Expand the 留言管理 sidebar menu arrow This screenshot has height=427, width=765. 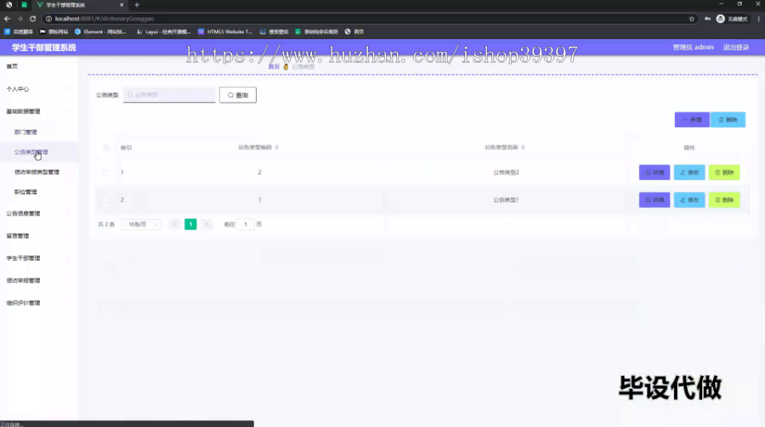tap(68, 236)
